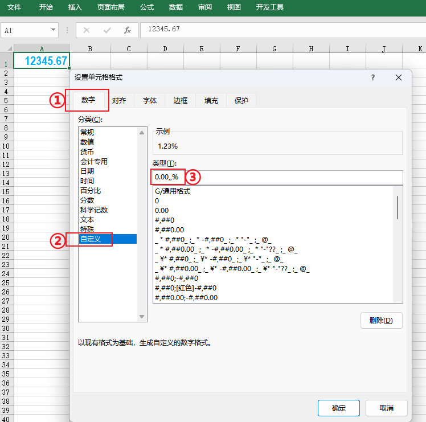Open the 字体 tab in dialog
Screen dimensions: 426x422
coord(150,101)
